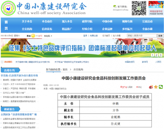Click the 征集乡土特色品牌评价指标 banner

(x=82, y=48)
